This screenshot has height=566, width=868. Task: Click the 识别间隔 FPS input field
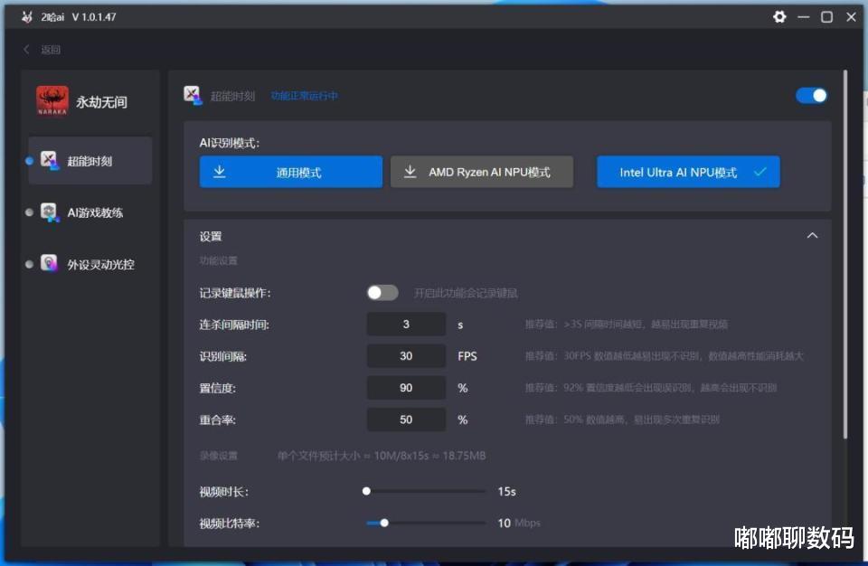(x=406, y=355)
